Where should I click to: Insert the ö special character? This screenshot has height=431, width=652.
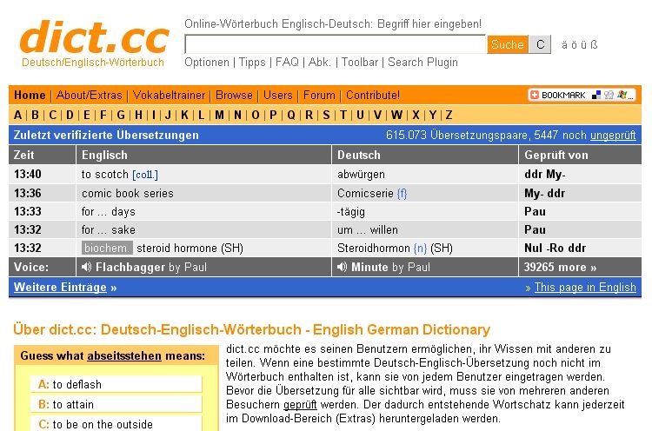(x=575, y=44)
